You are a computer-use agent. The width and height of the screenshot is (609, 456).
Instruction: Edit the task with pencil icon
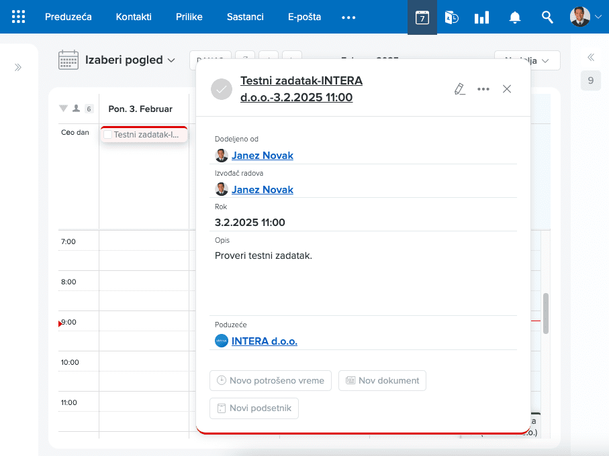tap(459, 89)
